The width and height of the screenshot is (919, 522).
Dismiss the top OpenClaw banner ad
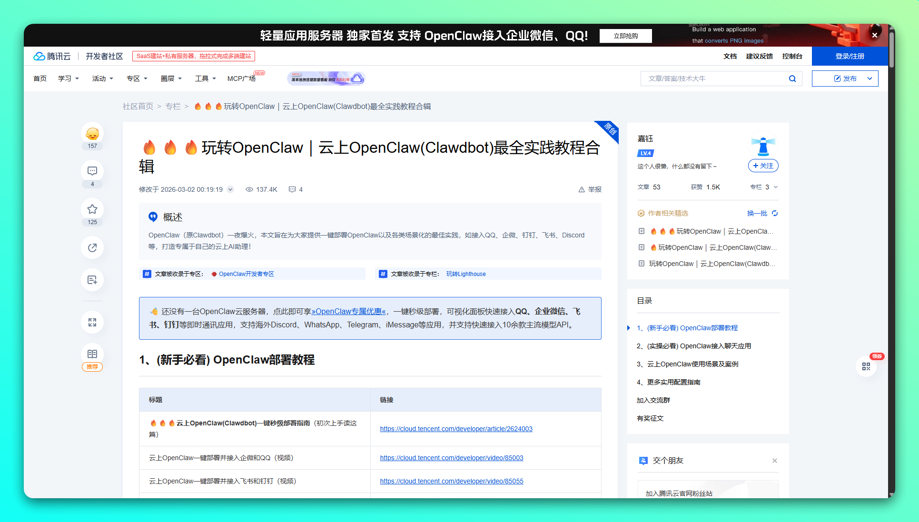pyautogui.click(x=874, y=35)
